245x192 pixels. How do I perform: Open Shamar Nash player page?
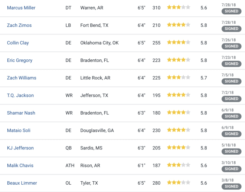pyautogui.click(x=21, y=113)
